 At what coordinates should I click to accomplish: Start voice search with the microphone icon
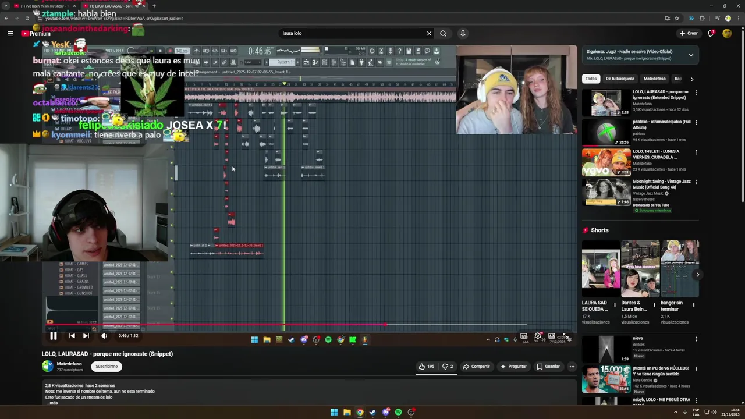coord(463,33)
